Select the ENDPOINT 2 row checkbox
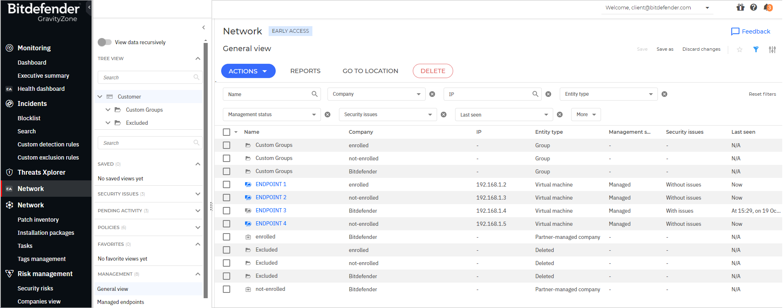This screenshot has height=308, width=783. (227, 198)
